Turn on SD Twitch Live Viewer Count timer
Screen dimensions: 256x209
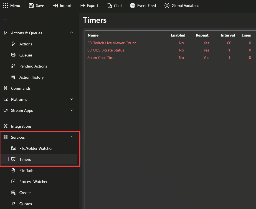181,43
